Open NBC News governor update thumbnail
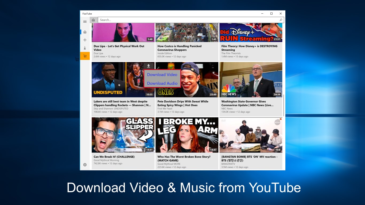 251,80
